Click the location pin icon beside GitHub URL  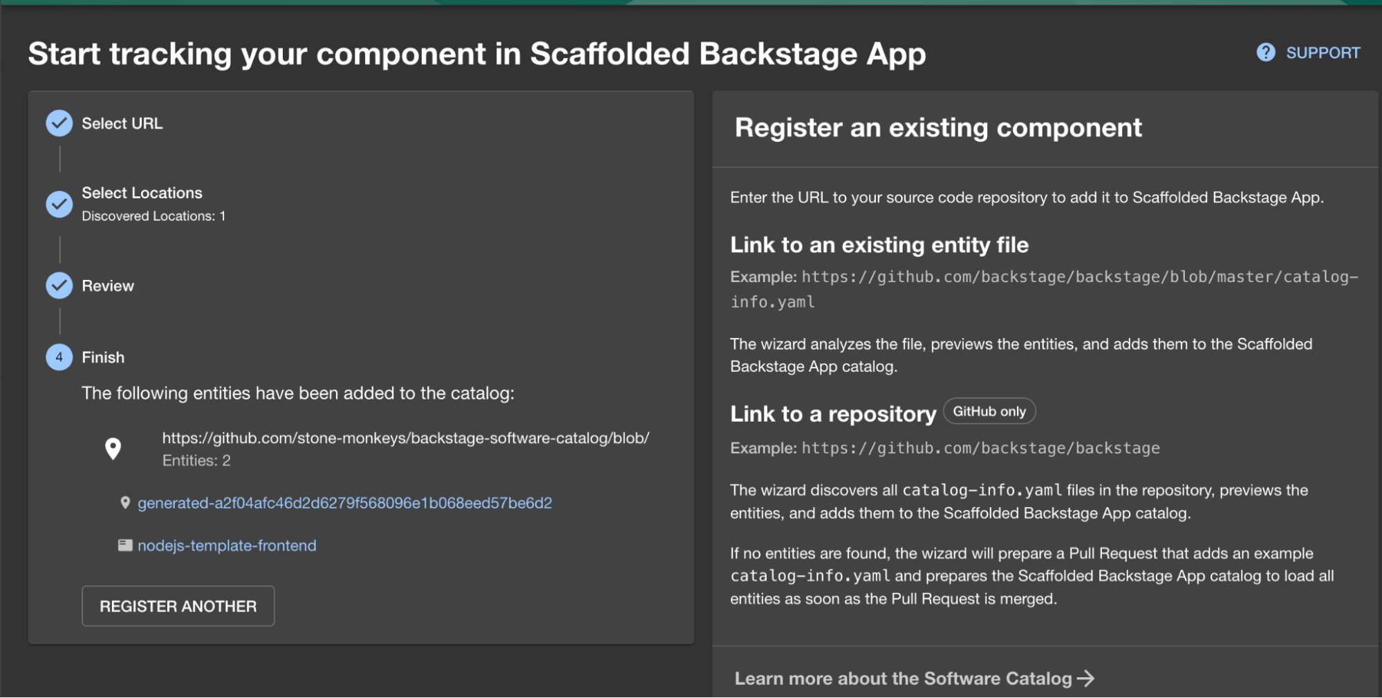click(x=113, y=449)
